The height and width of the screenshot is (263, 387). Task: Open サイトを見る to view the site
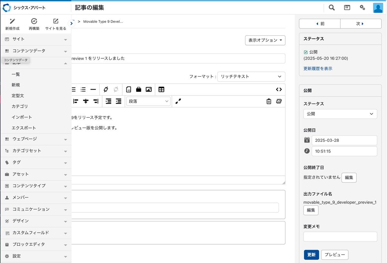pyautogui.click(x=55, y=21)
